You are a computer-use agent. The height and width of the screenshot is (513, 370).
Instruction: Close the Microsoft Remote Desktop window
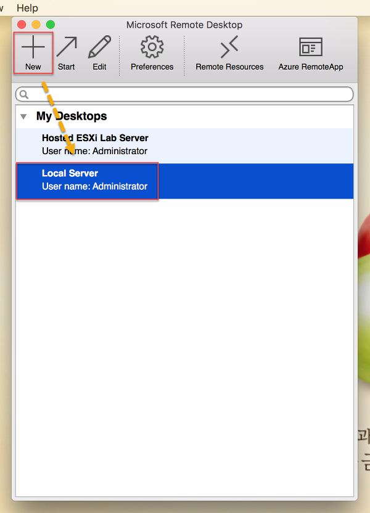tap(22, 25)
